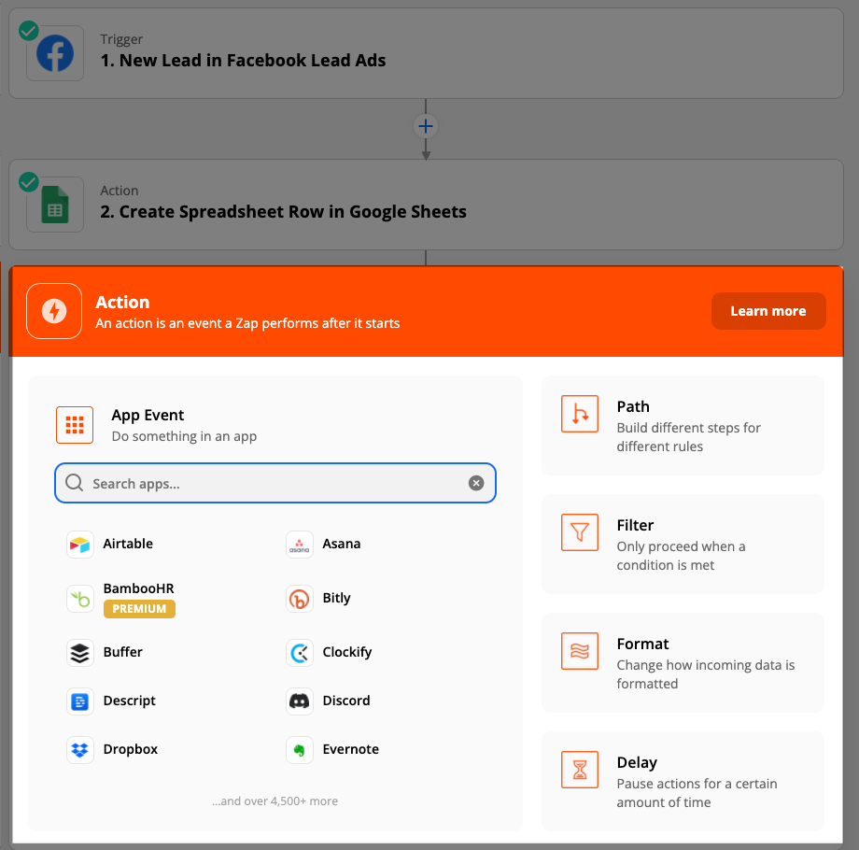
Task: Focus the Search apps input field
Action: click(x=275, y=483)
